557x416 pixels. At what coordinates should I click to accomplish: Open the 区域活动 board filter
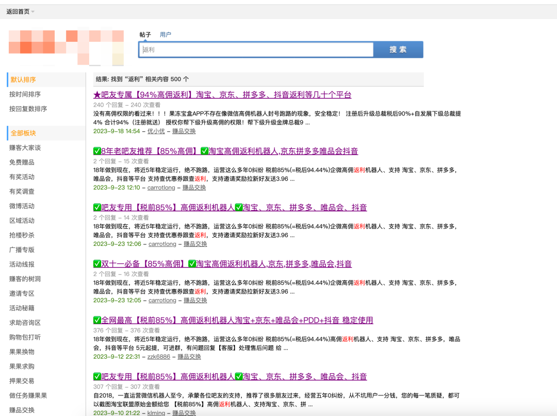22,221
